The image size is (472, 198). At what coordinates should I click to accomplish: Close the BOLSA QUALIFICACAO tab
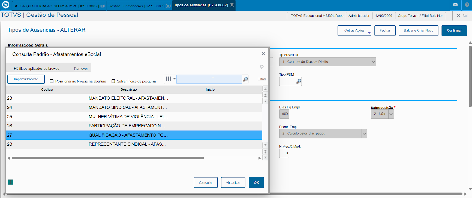pyautogui.click(x=102, y=6)
